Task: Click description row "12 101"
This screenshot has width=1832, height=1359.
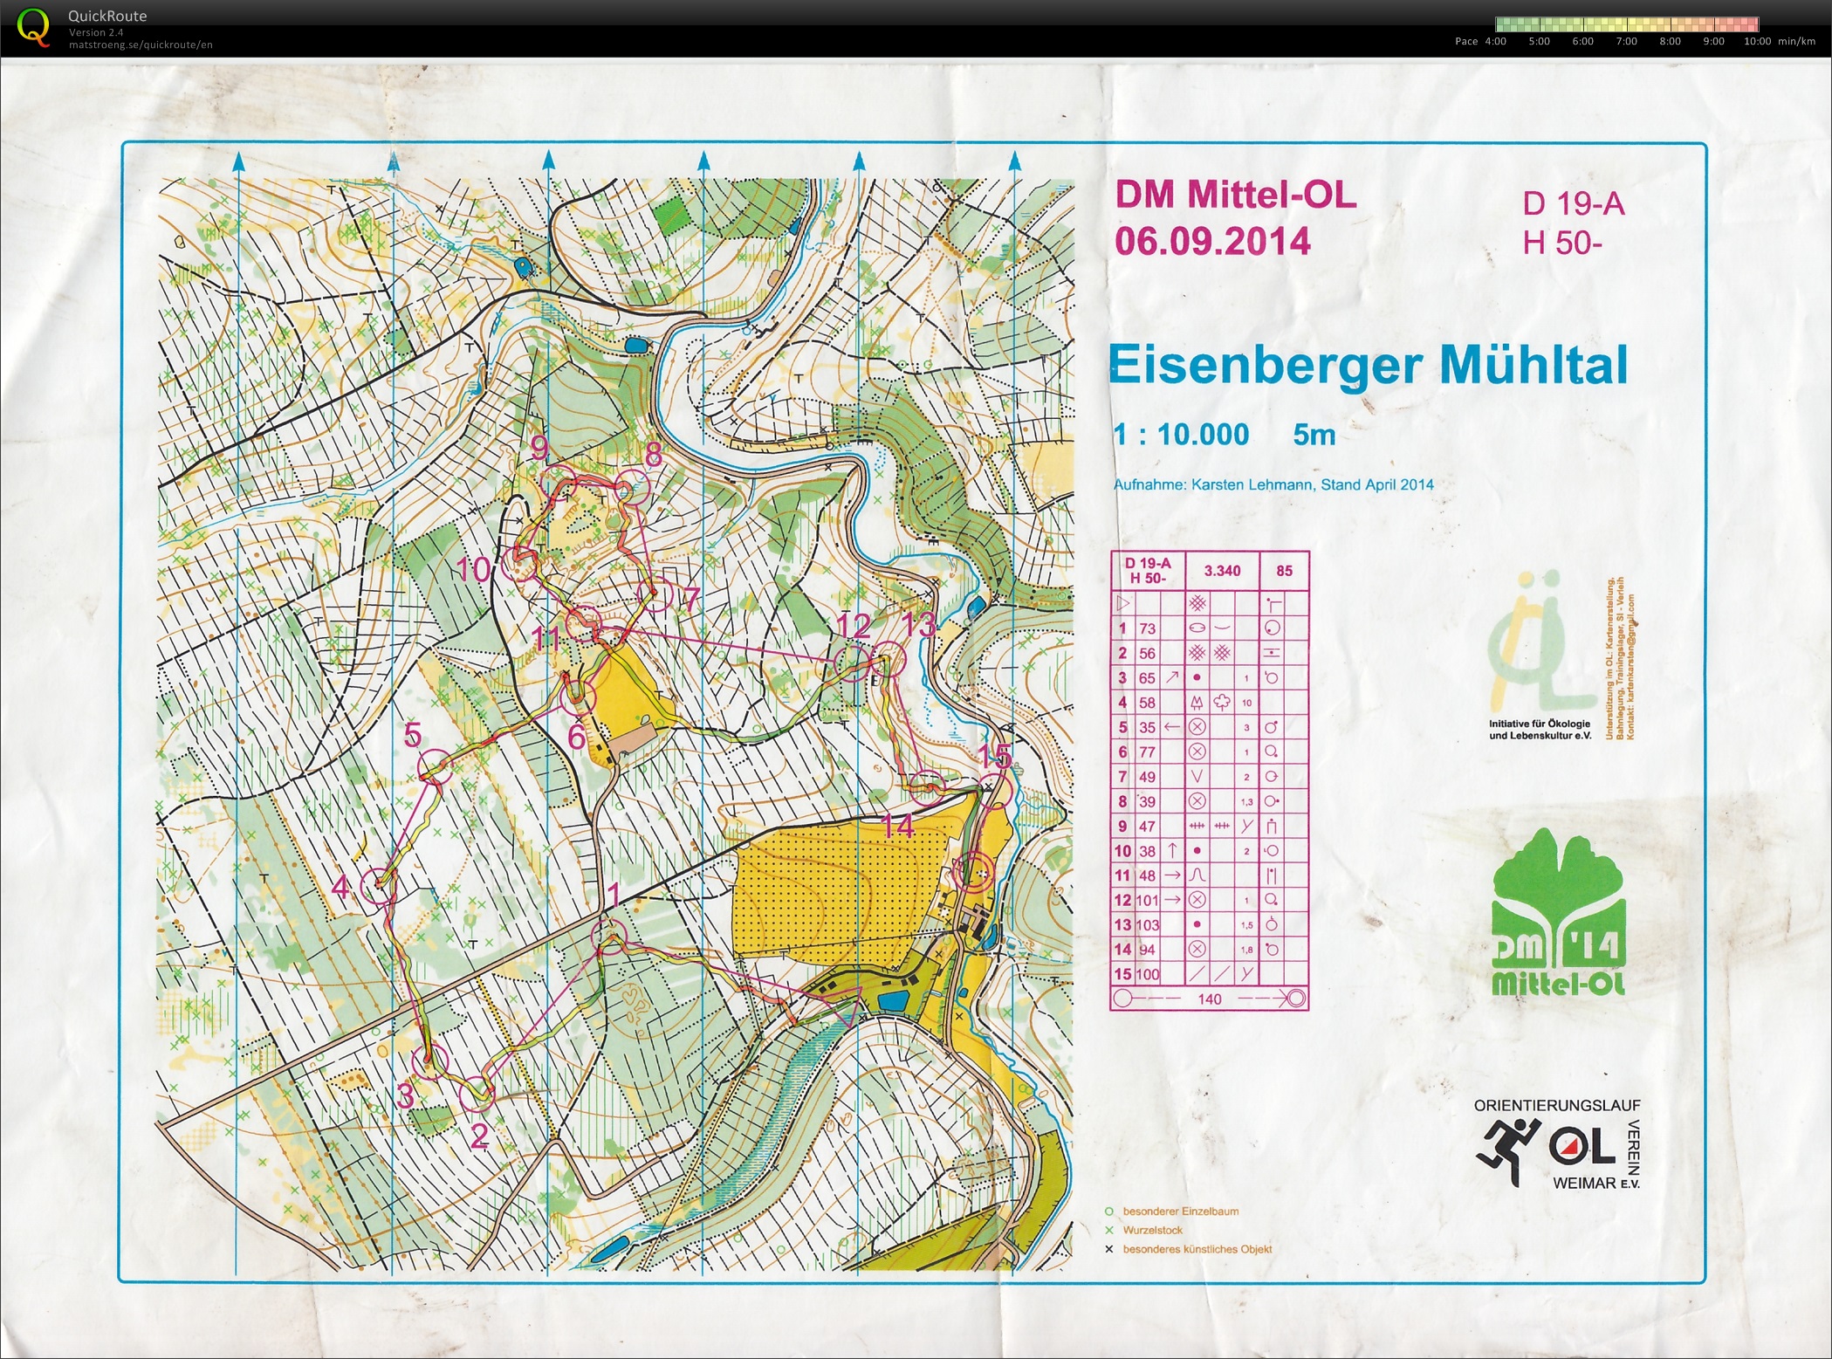Action: click(x=1210, y=900)
